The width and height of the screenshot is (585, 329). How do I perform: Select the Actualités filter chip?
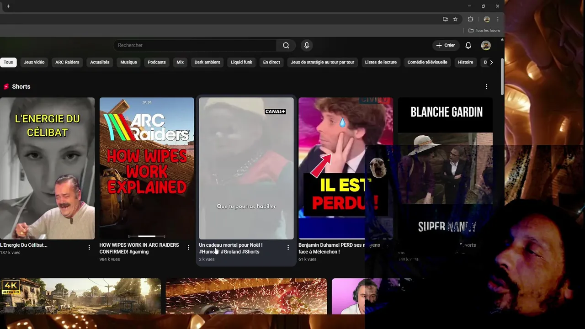click(100, 62)
